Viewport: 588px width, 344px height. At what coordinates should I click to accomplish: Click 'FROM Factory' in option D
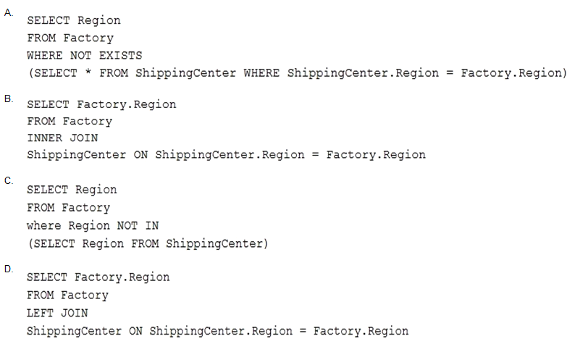pyautogui.click(x=67, y=295)
